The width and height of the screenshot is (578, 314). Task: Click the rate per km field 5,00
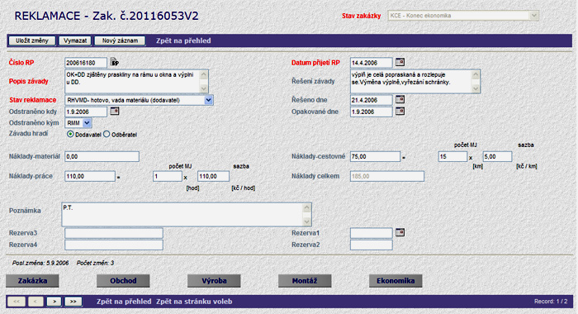click(x=497, y=156)
